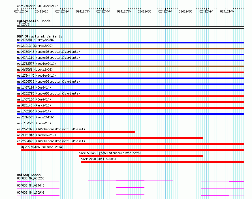This screenshot has width=252, height=199.
Task: Click the 17q25.3 cytogenetic band label
Action: coord(23,24)
